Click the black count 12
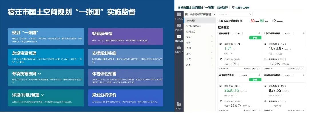Screen dimensions: 309x113 click(274, 21)
